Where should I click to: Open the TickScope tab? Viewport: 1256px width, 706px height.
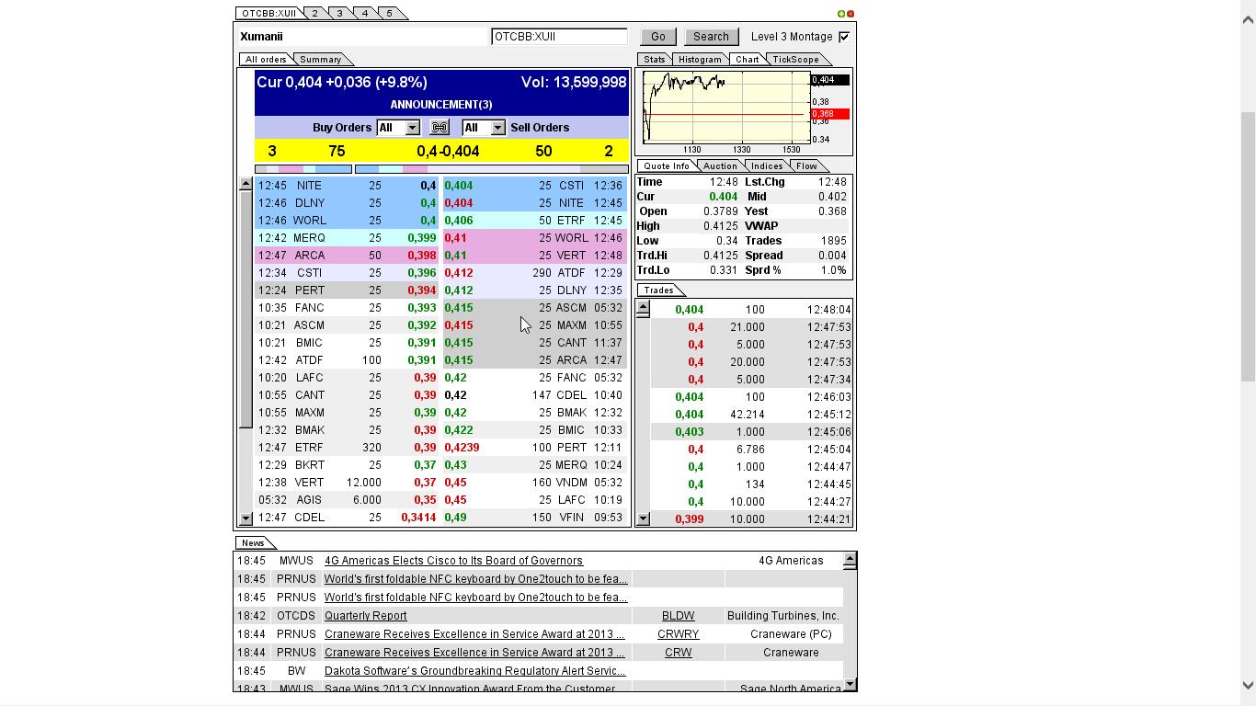tap(795, 60)
